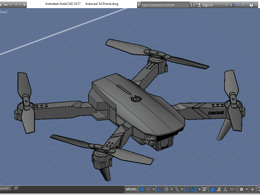The height and width of the screenshot is (195, 260).
Task: Open the Polar tracking angle dropdown arrow
Action: pos(171,189)
